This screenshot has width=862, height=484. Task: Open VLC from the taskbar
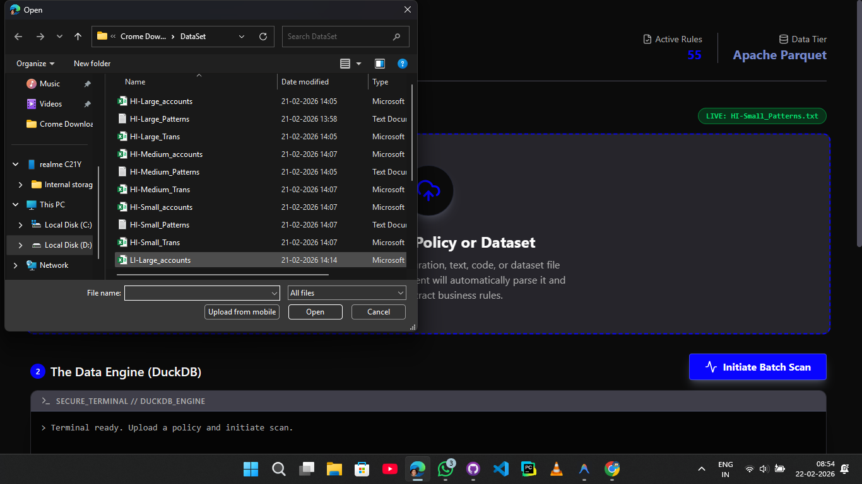556,469
